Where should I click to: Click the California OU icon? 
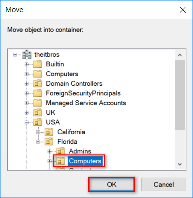click(x=49, y=132)
